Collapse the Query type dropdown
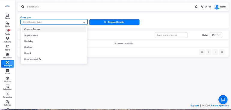This screenshot has height=110, width=231. (x=84, y=22)
